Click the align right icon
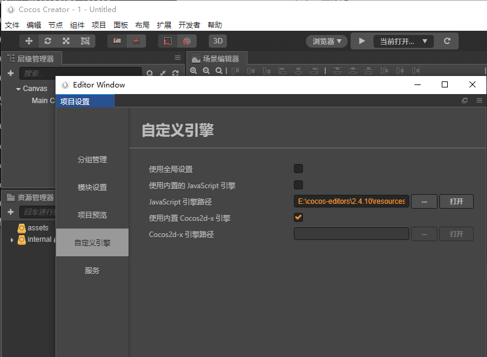The height and width of the screenshot is (357, 487). (x=314, y=71)
